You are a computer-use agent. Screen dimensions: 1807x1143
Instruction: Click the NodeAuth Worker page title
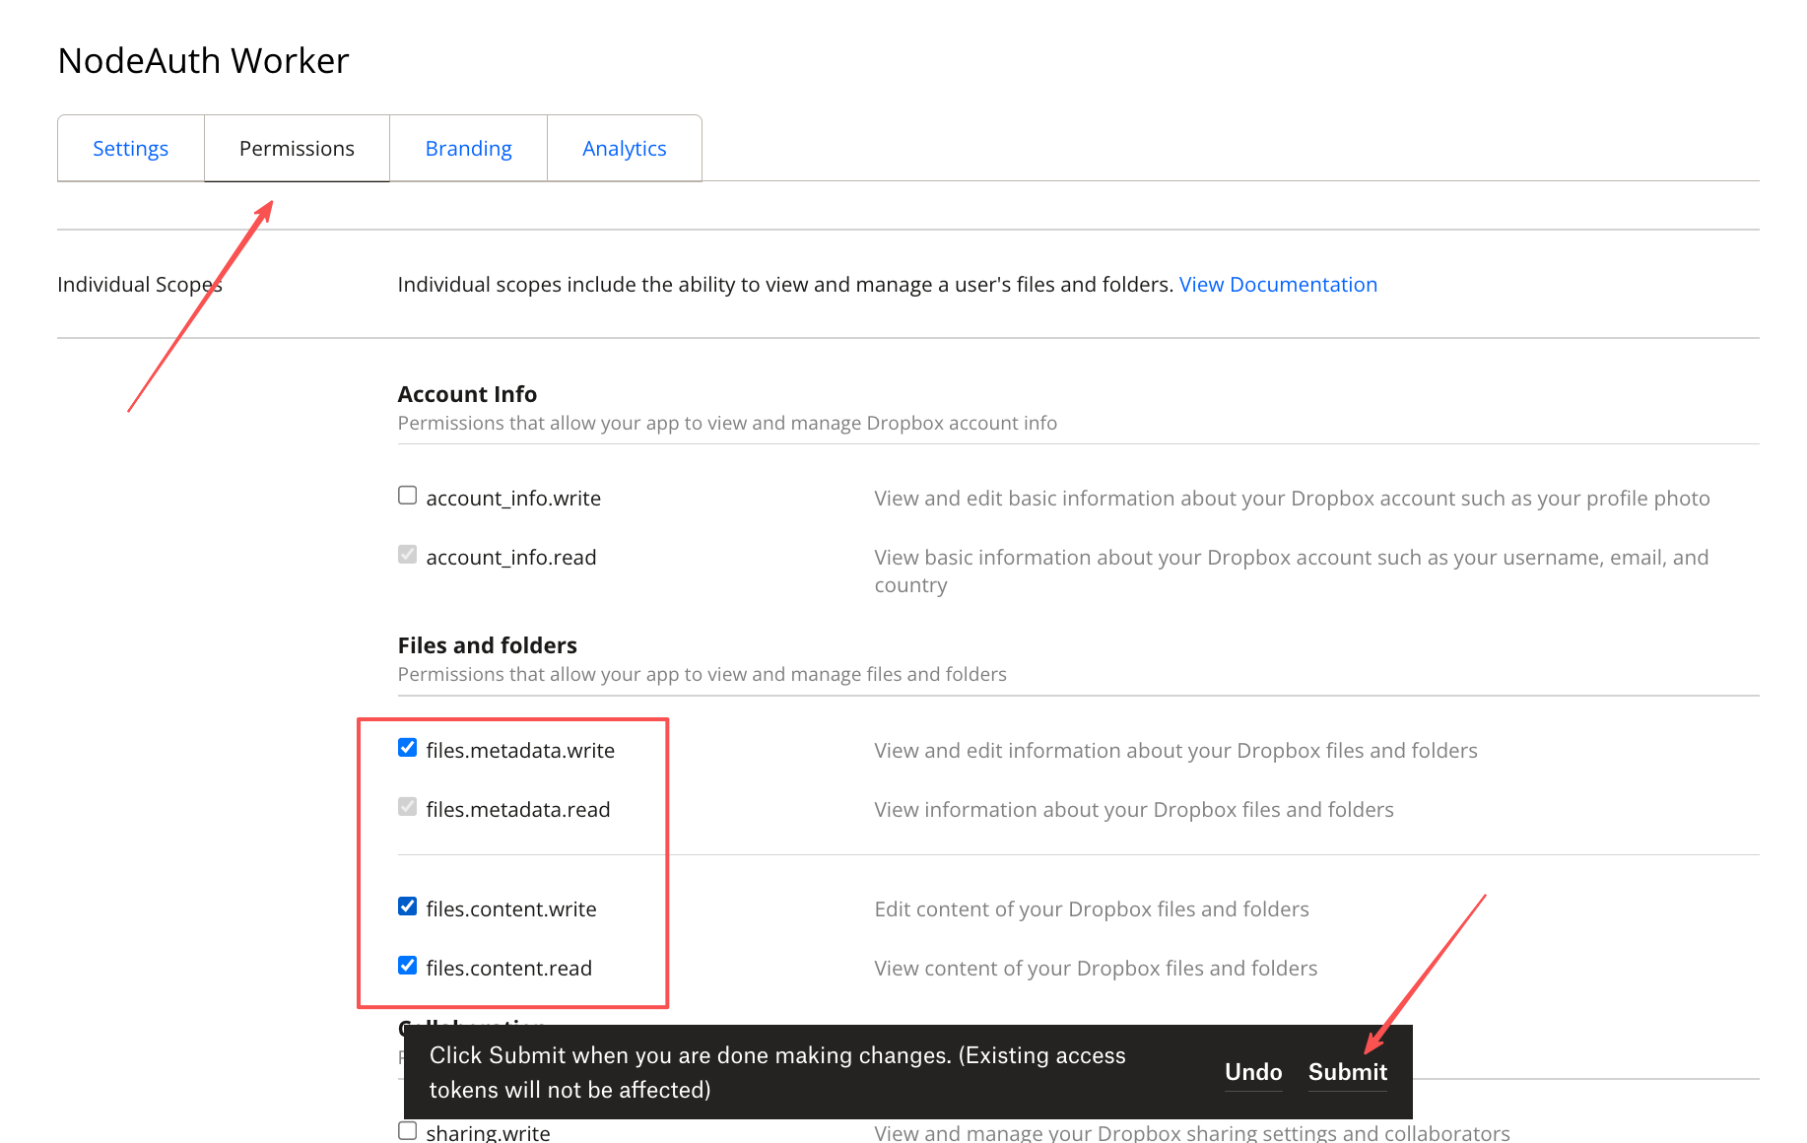[203, 61]
